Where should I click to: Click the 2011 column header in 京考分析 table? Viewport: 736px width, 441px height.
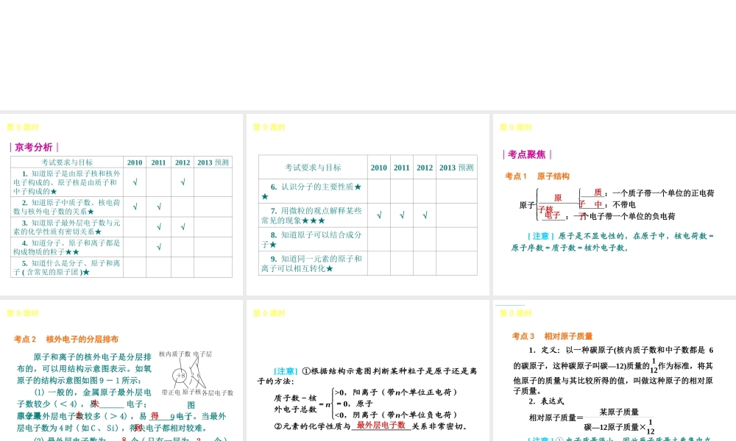[x=159, y=162]
